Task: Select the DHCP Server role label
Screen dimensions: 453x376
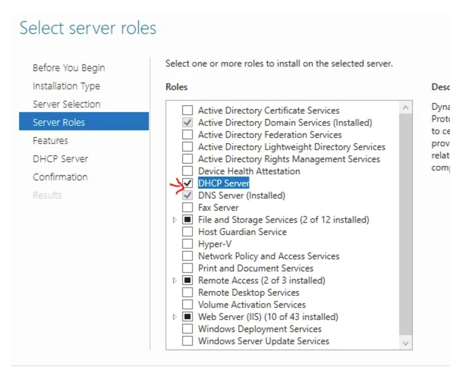Action: 224,183
